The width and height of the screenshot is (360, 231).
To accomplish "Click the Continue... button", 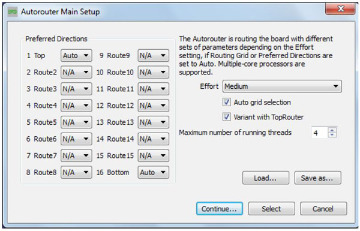I will 220,208.
